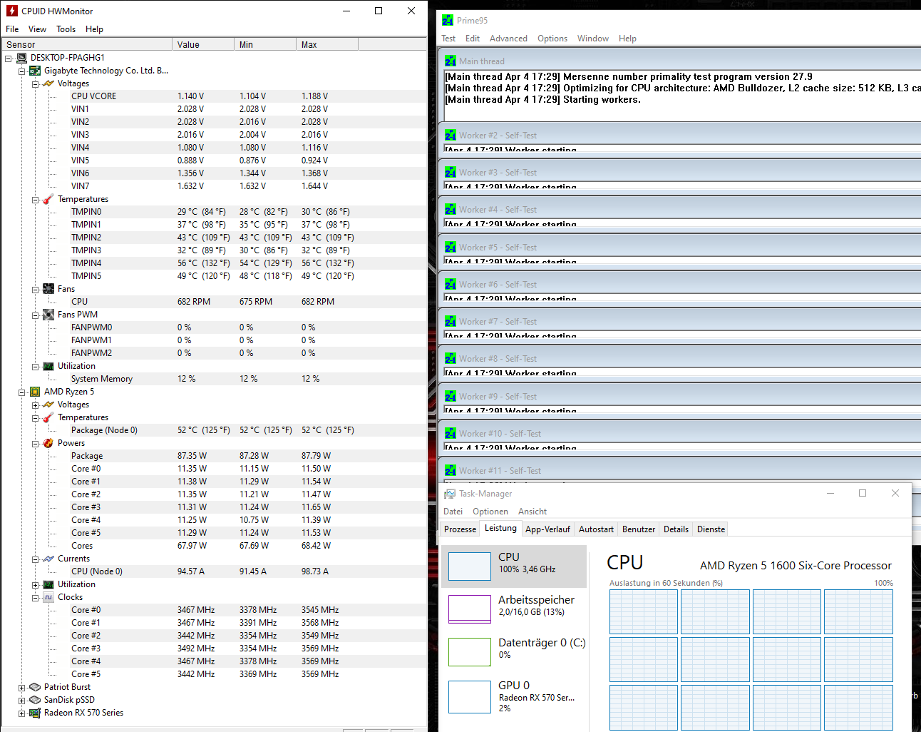Click the Temperatures thermometer icon in HWMonitor
This screenshot has width=921, height=732.
pyautogui.click(x=48, y=198)
